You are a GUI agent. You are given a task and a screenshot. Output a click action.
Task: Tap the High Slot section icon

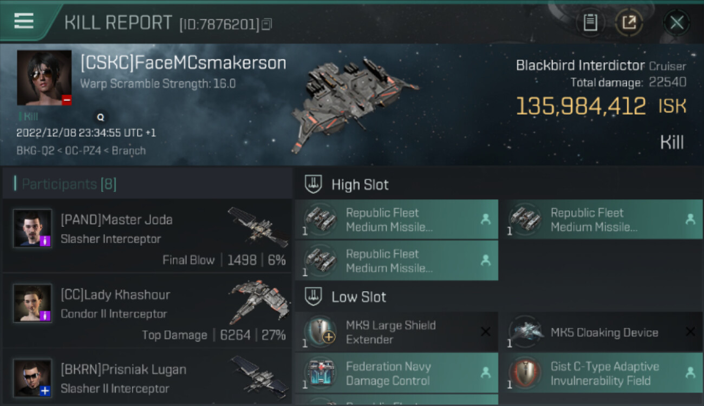pyautogui.click(x=314, y=185)
